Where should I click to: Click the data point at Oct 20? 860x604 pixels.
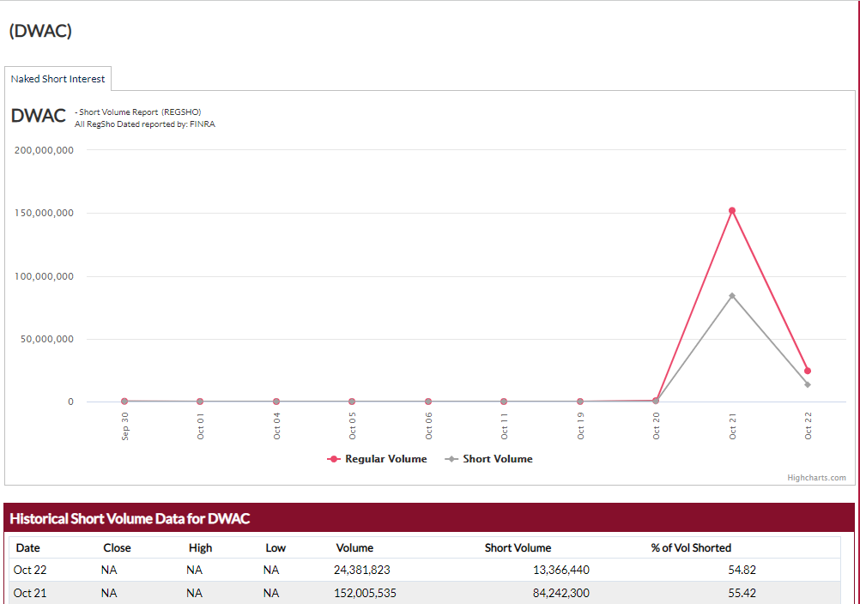[656, 401]
